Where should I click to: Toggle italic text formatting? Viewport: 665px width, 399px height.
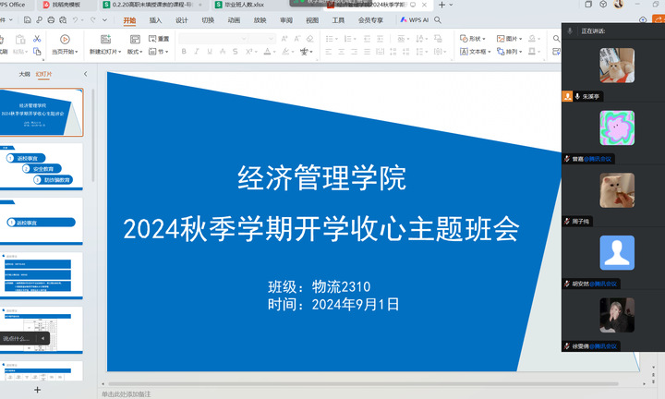[x=197, y=53]
